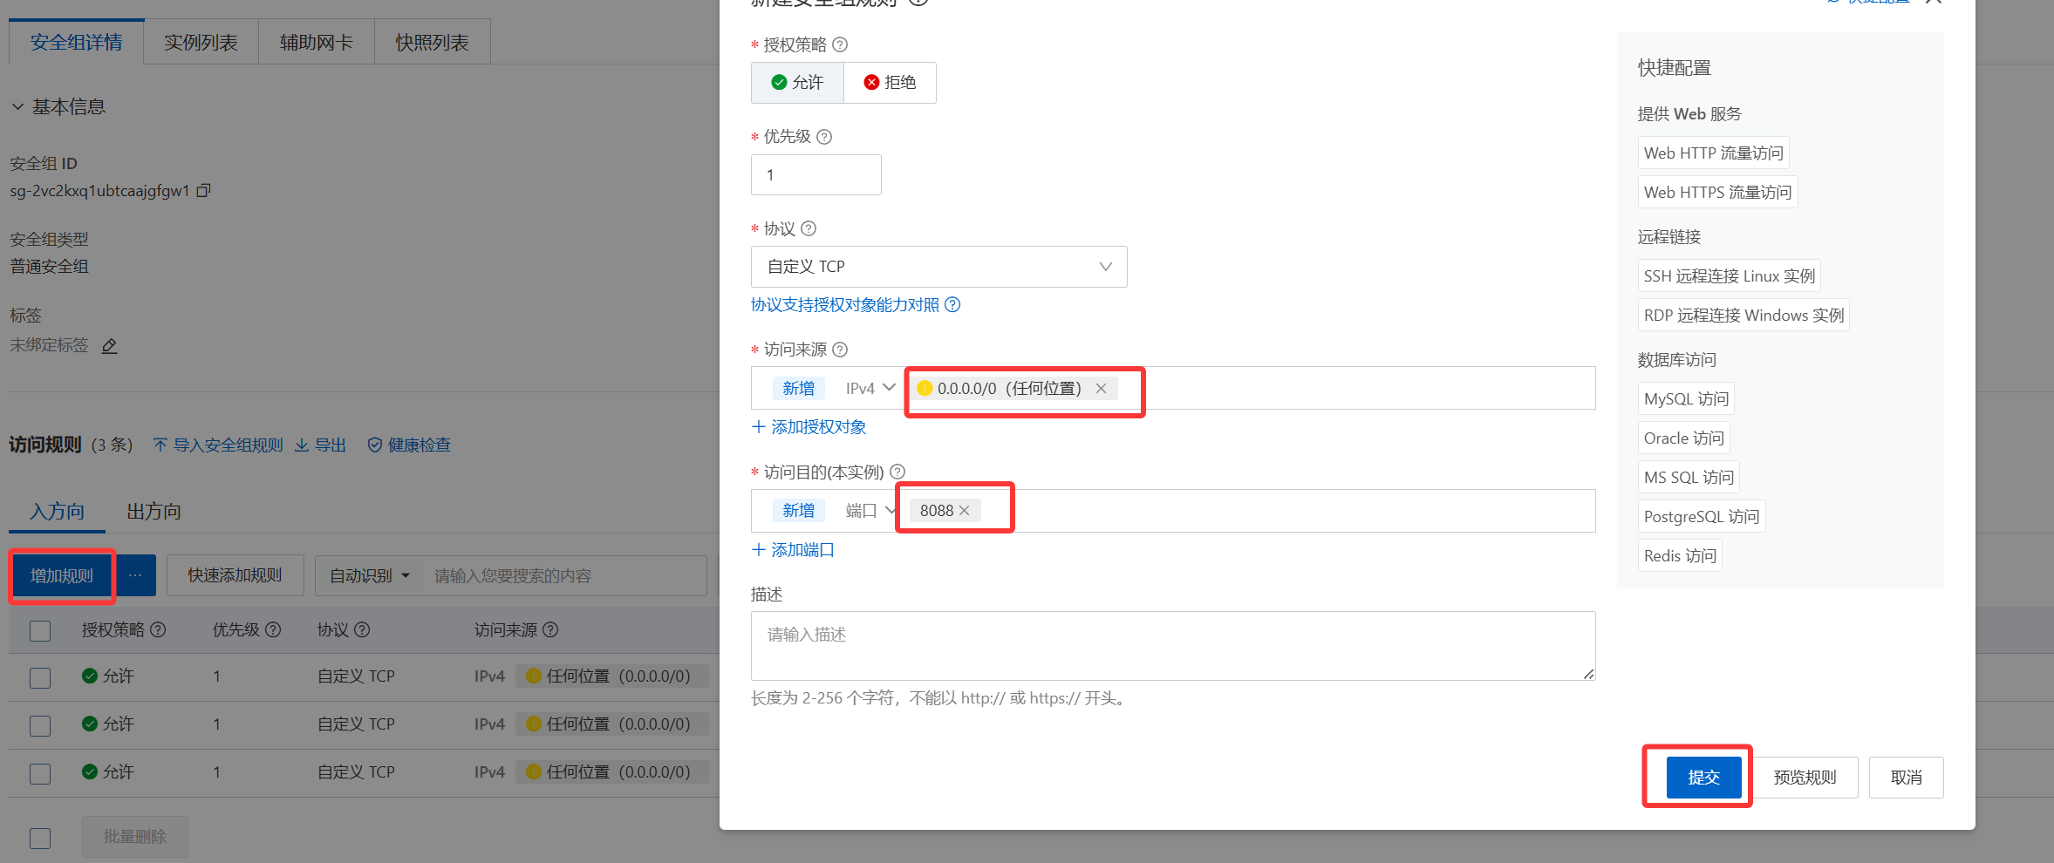The width and height of the screenshot is (2054, 863).
Task: Remove the 0.0.0.0/0 source tag
Action: [1102, 389]
